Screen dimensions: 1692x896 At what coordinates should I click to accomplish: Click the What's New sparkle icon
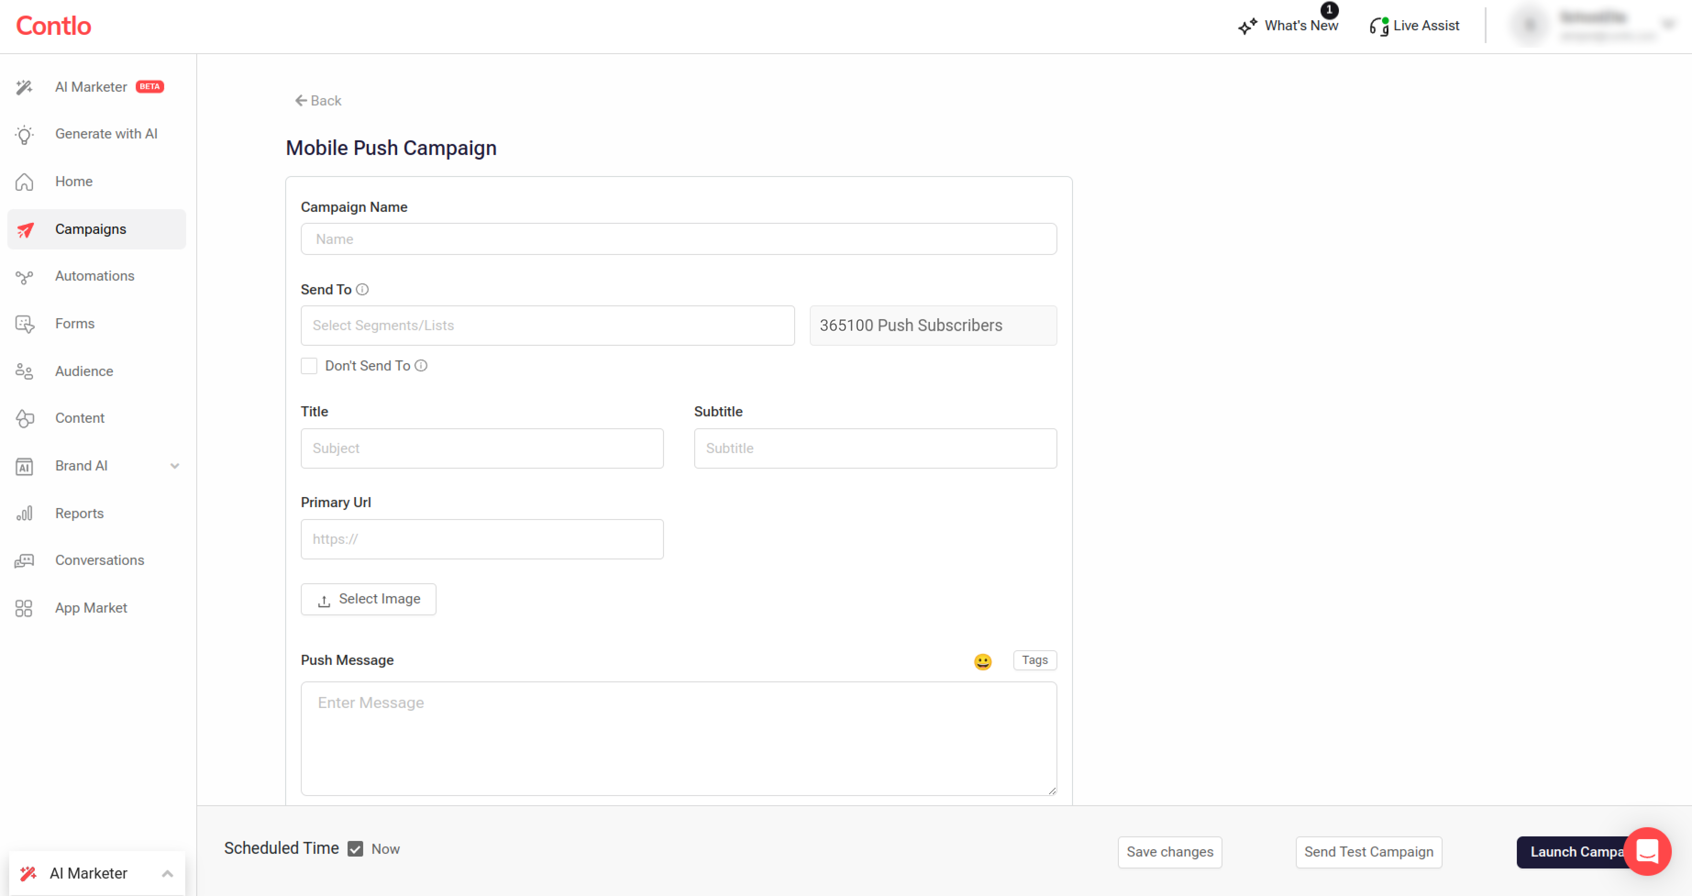1247,26
